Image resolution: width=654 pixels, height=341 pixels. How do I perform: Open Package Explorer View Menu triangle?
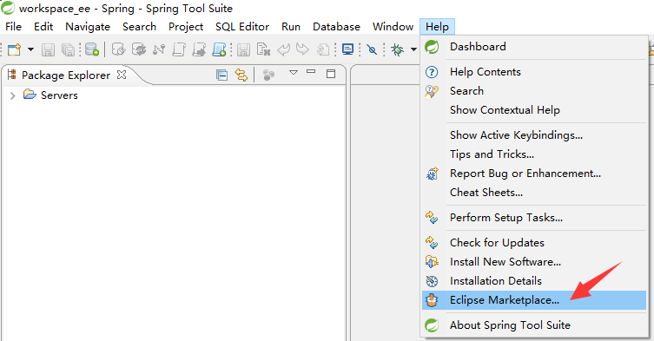(294, 73)
